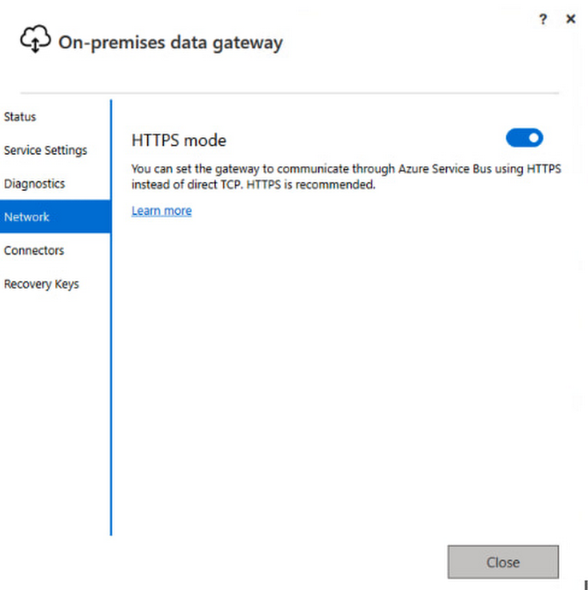Click the HTTPS mode heading label
The height and width of the screenshot is (590, 588).
[x=179, y=140]
